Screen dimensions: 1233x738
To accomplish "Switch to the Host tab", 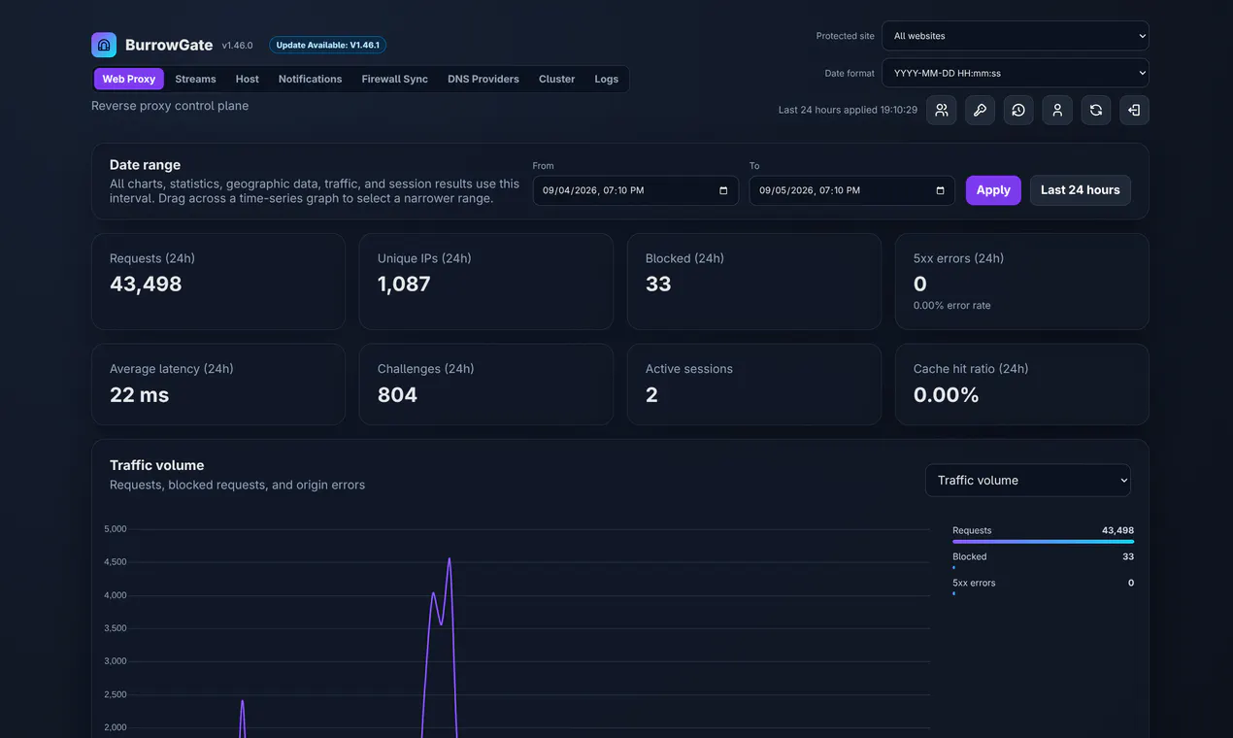I will (x=248, y=79).
